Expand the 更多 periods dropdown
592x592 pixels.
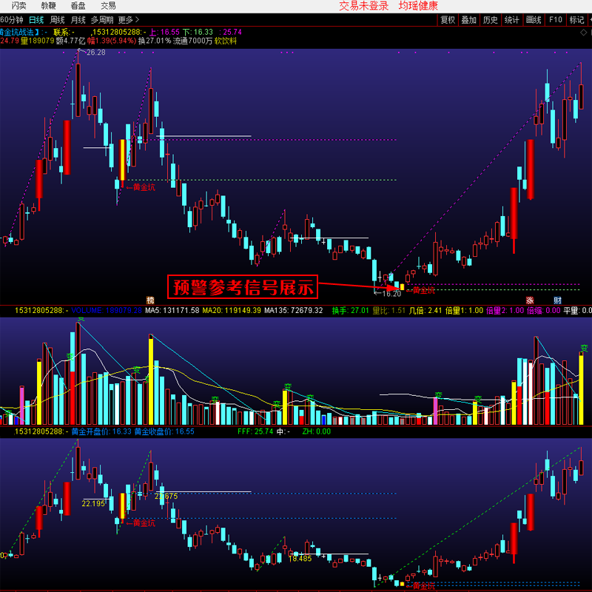click(x=128, y=20)
